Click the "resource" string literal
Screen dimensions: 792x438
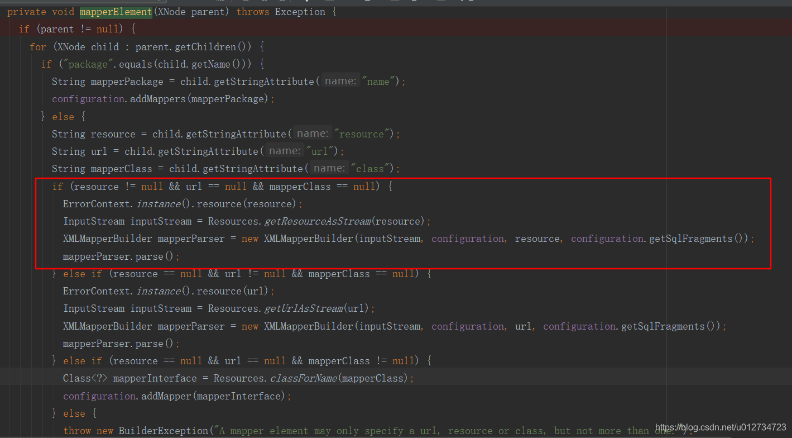coord(361,134)
